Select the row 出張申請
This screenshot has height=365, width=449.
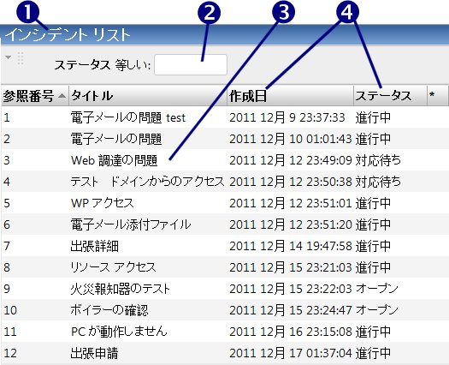pyautogui.click(x=224, y=353)
